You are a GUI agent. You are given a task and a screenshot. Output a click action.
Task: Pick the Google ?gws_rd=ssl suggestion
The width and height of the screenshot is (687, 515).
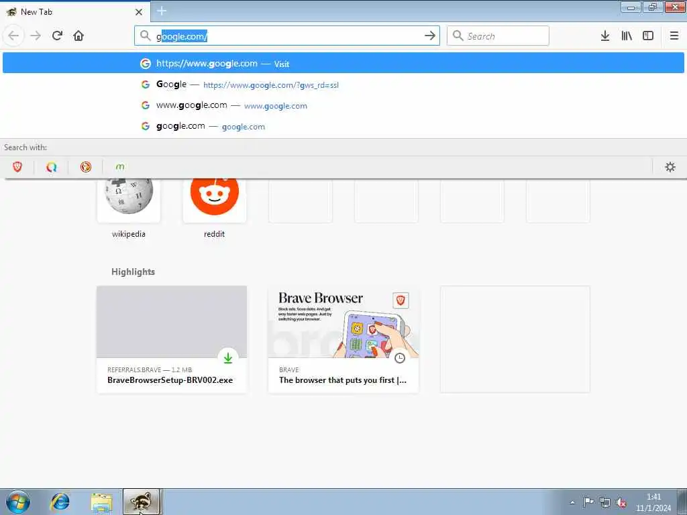(x=343, y=84)
